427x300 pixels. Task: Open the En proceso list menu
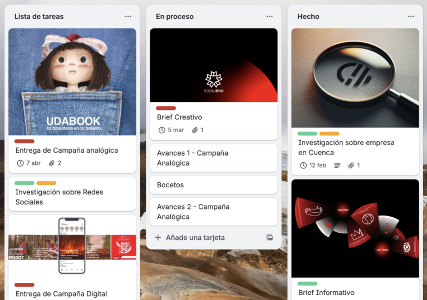click(x=269, y=17)
